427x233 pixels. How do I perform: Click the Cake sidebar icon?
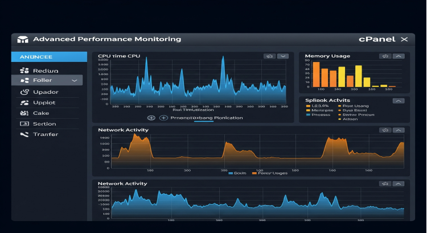pyautogui.click(x=24, y=113)
